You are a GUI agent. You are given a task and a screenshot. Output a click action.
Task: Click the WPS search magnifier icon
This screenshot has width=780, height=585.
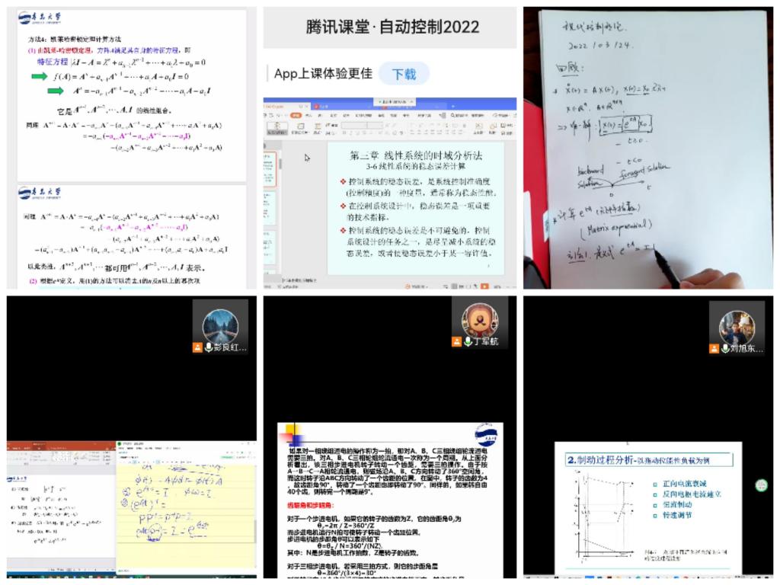[452, 115]
